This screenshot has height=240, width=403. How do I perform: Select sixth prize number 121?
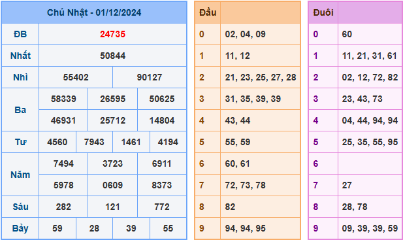pyautogui.click(x=112, y=207)
